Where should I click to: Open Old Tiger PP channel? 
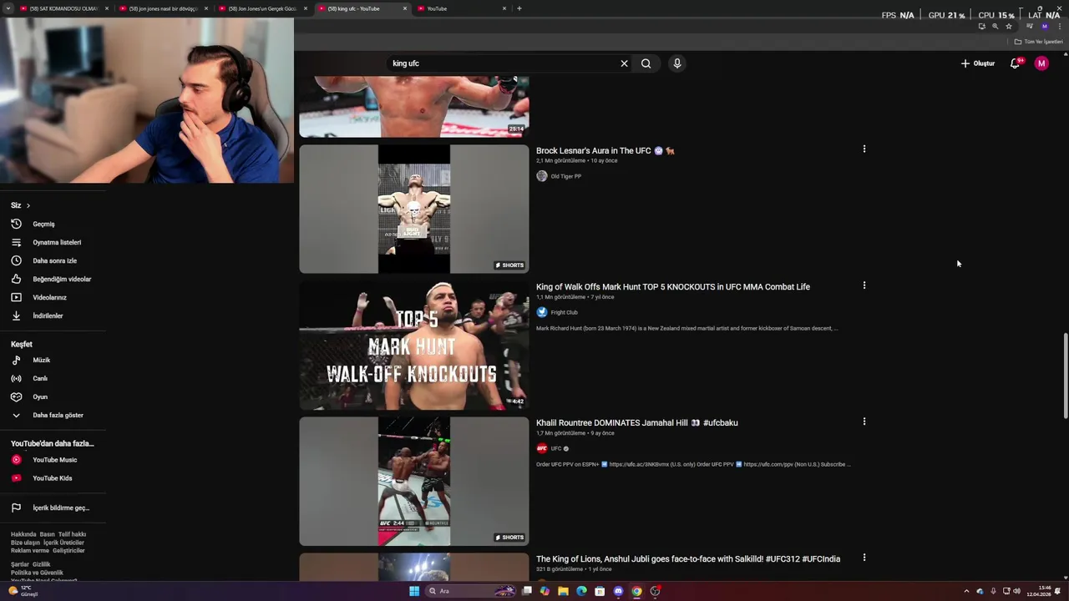pos(565,176)
